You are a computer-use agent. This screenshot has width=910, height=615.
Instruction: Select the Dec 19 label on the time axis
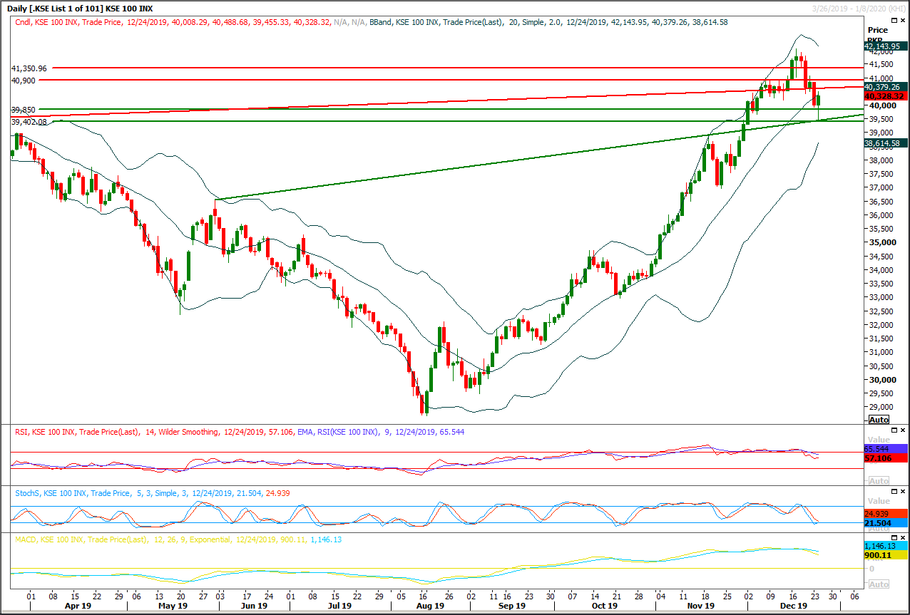(793, 605)
